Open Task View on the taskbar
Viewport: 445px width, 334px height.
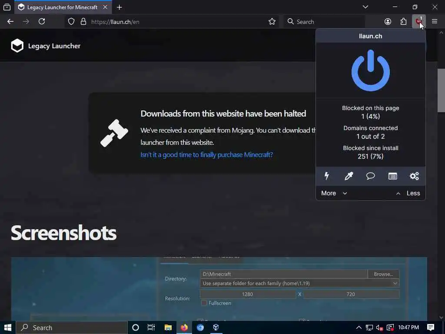(151, 327)
